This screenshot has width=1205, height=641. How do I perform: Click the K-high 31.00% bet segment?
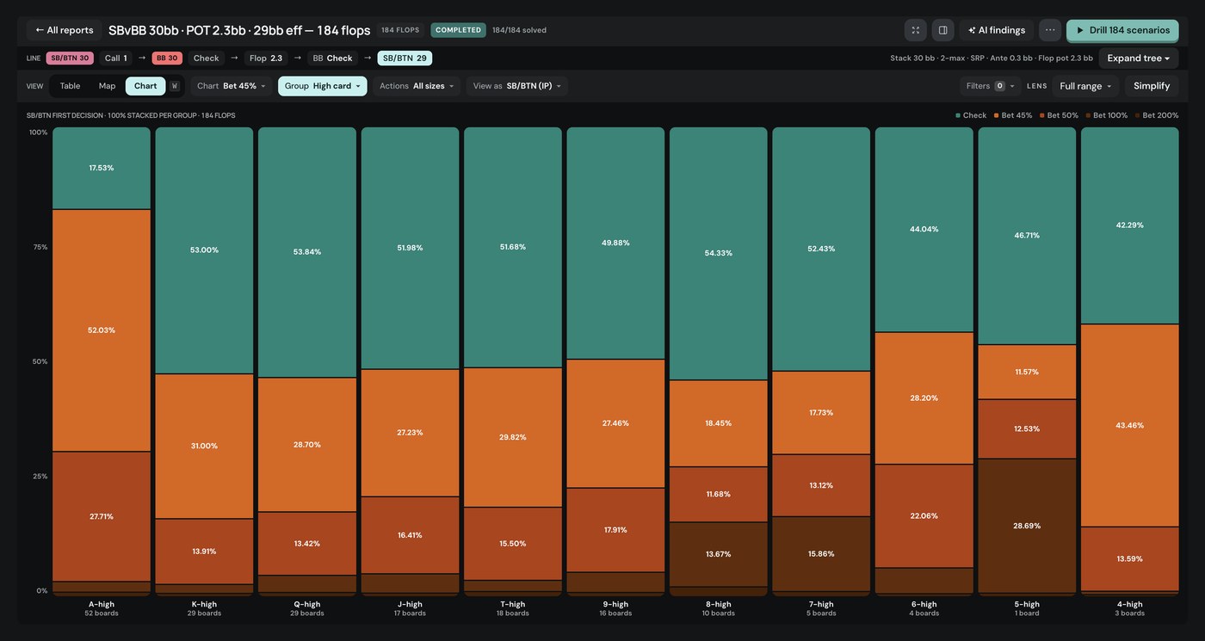point(204,447)
